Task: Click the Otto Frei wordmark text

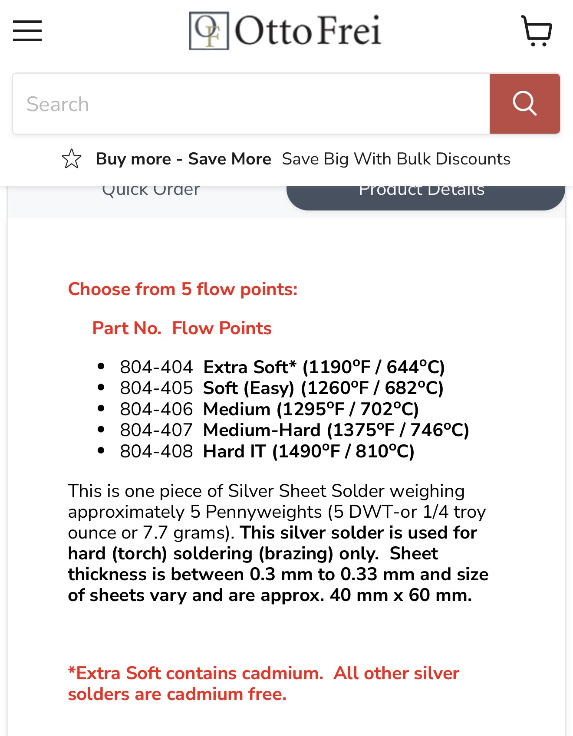Action: pyautogui.click(x=308, y=31)
